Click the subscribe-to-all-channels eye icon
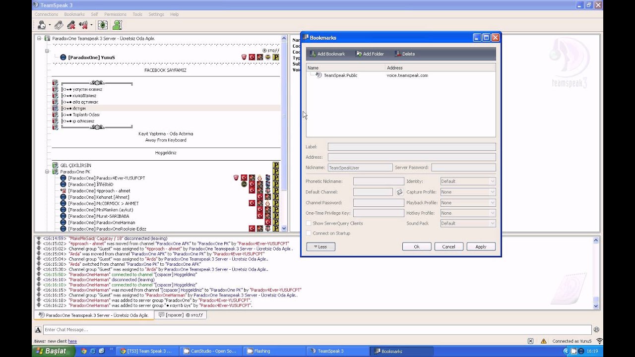The width and height of the screenshot is (635, 357). click(x=103, y=25)
